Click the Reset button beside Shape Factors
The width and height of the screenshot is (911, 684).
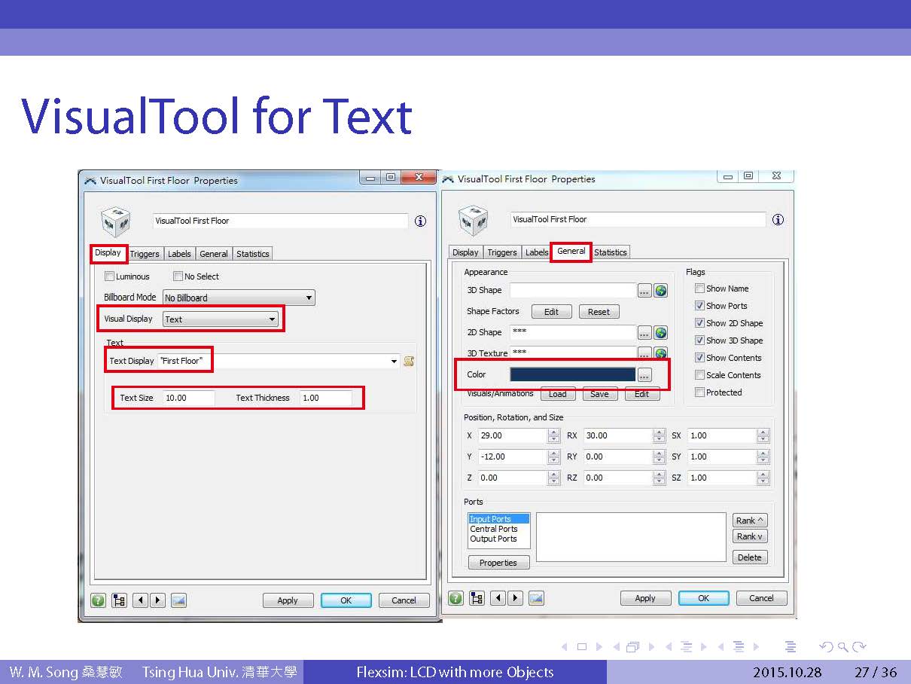pos(599,312)
